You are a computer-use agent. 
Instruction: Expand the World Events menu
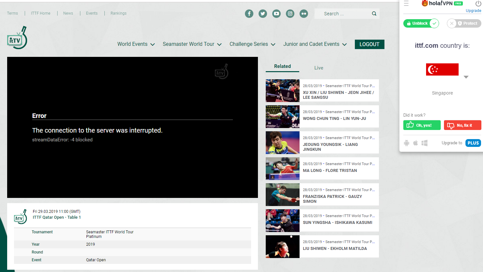click(136, 44)
